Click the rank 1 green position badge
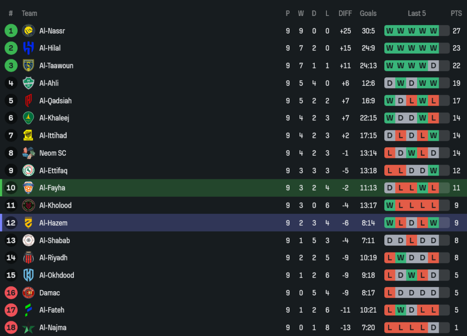 (11, 31)
